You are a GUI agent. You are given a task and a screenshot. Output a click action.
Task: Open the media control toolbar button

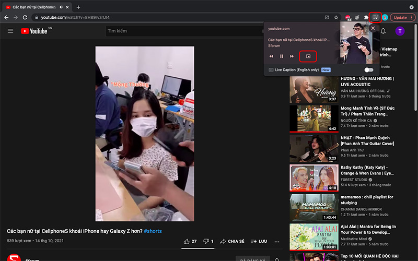pos(375,17)
